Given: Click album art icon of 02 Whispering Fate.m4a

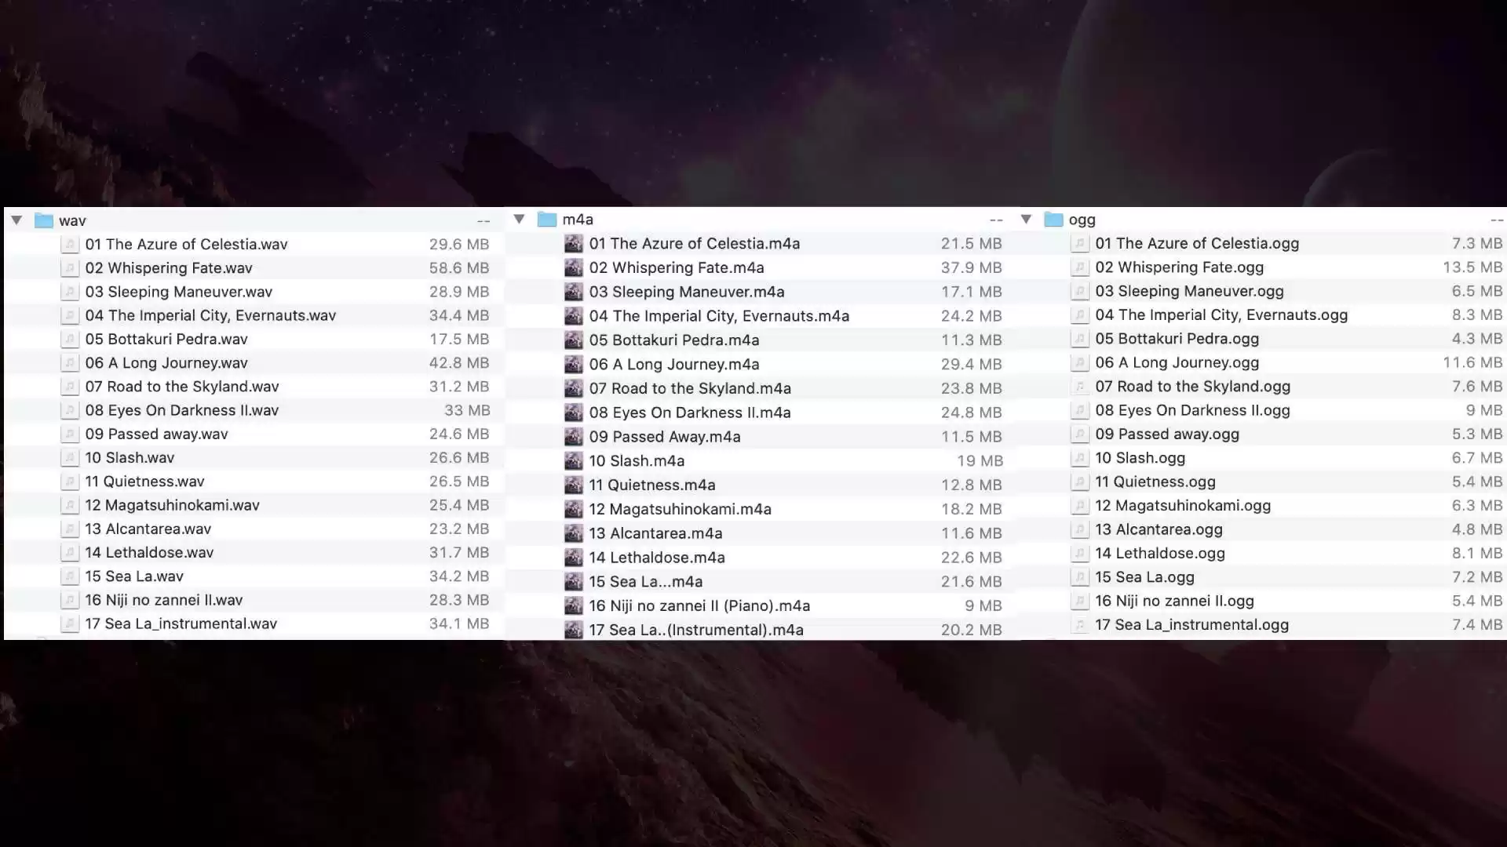Looking at the screenshot, I should coord(574,268).
